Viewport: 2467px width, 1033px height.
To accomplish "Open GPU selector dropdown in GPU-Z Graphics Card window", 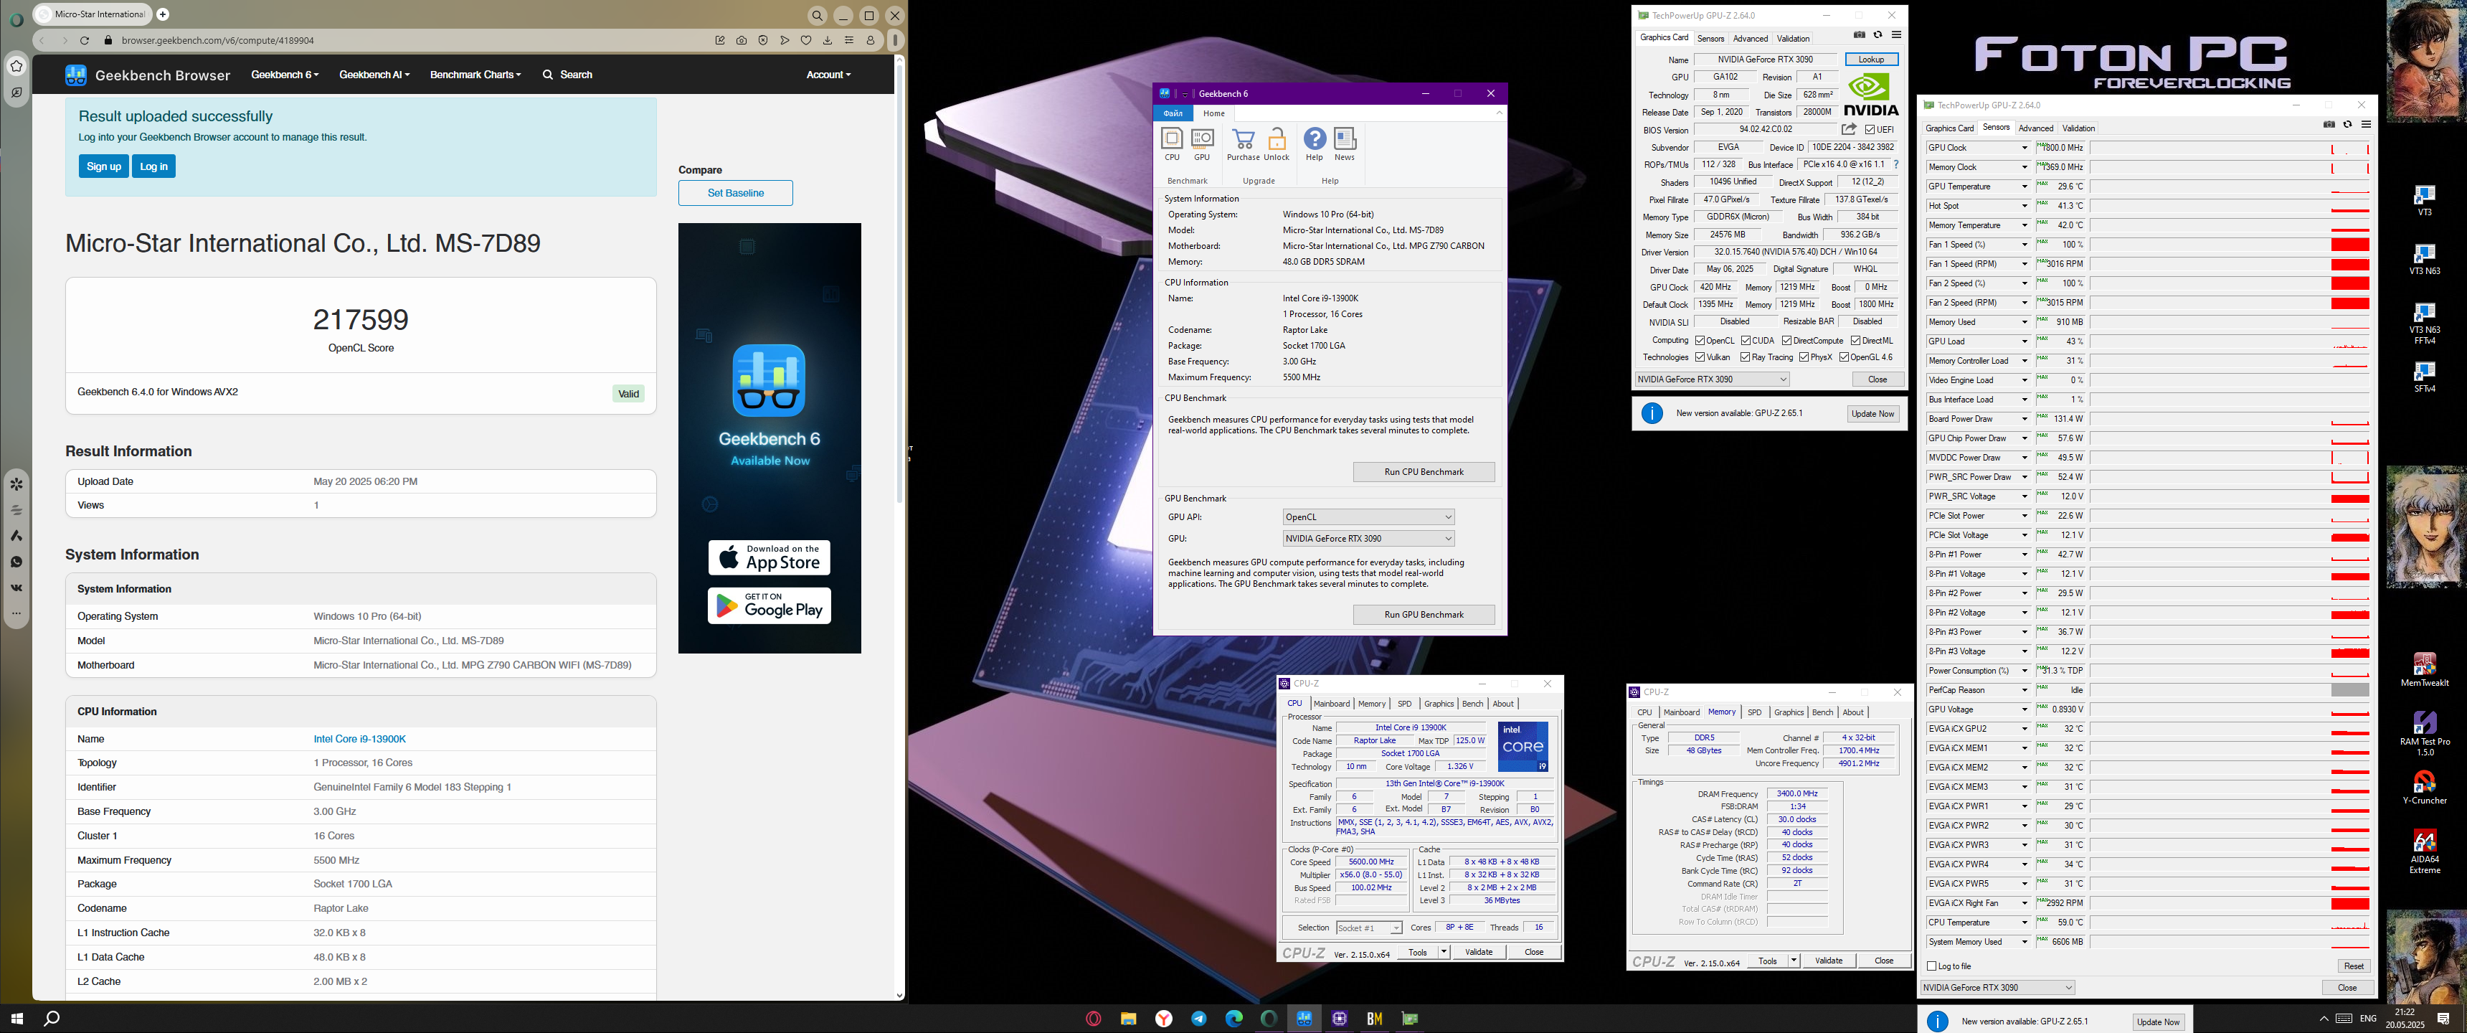I will click(x=1713, y=379).
